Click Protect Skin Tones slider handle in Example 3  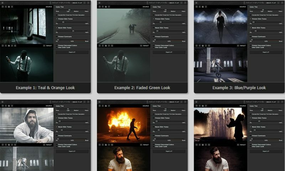tap(254, 22)
